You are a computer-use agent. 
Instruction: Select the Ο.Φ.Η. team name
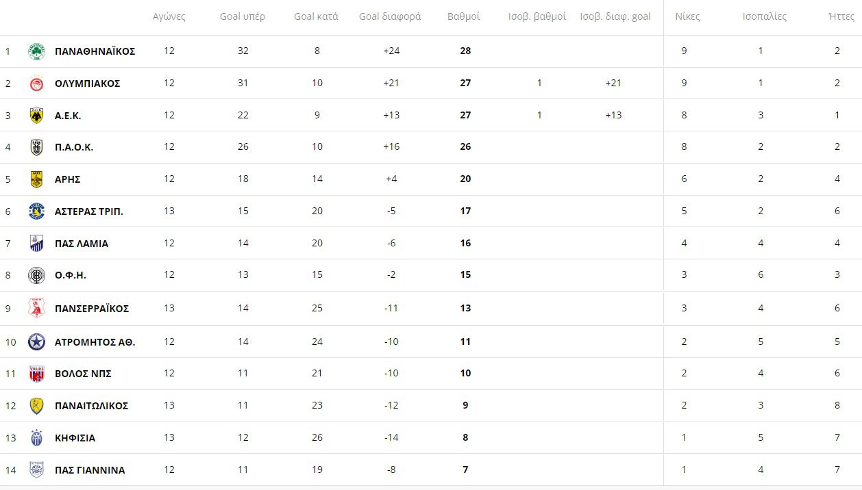[x=70, y=276]
